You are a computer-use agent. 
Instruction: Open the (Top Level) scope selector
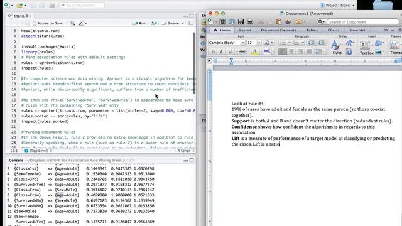[x=38, y=151]
